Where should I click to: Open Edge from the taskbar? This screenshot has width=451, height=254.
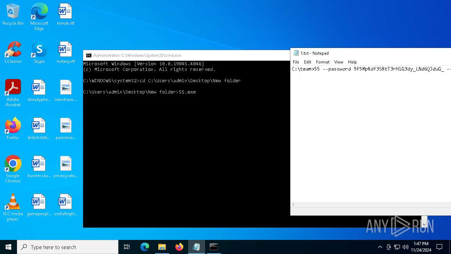coord(145,247)
